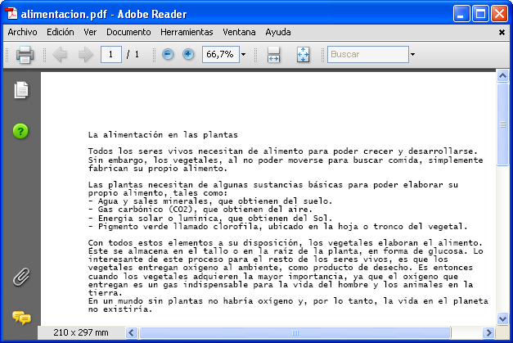
Task: Click the horizontal scrollbar right arrow
Action: pyautogui.click(x=489, y=333)
